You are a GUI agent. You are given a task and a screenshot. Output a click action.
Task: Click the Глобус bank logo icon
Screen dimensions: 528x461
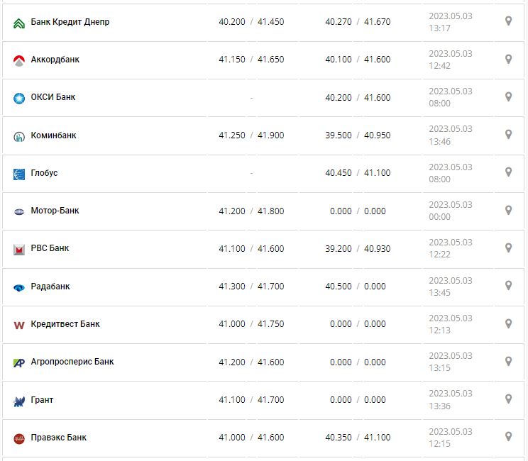[19, 174]
